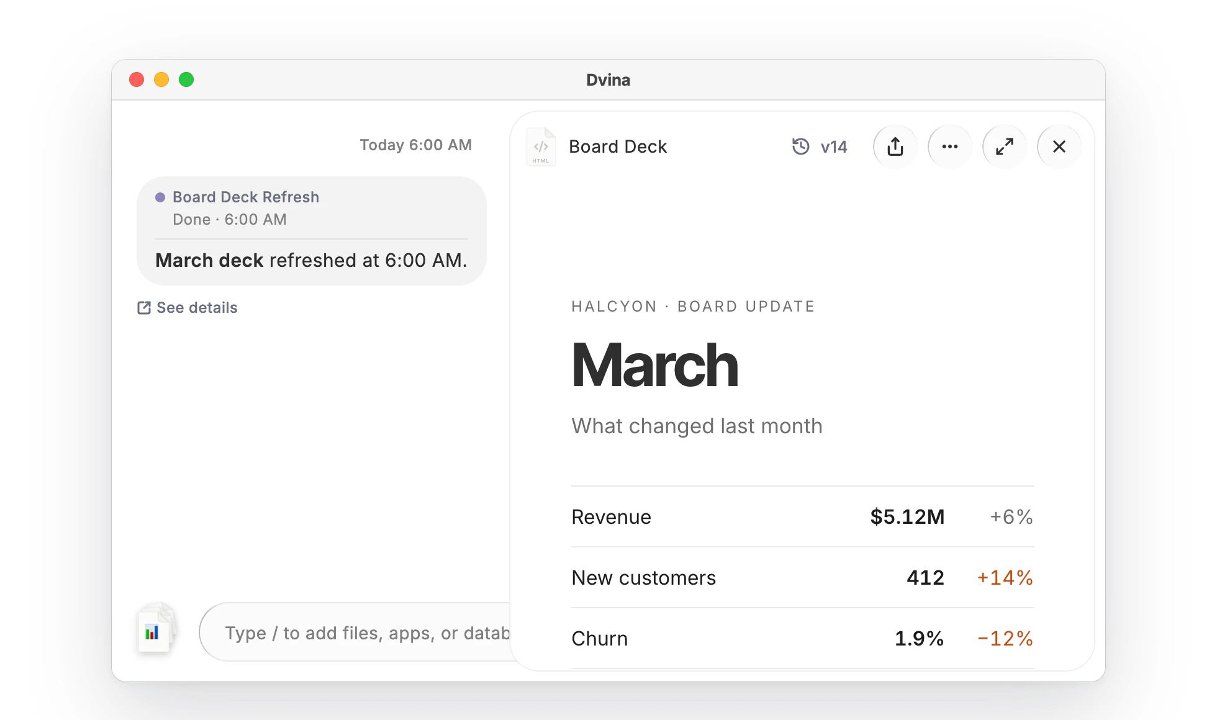Select the 'March deck refreshed at 6:00 AM.' message

(x=311, y=260)
